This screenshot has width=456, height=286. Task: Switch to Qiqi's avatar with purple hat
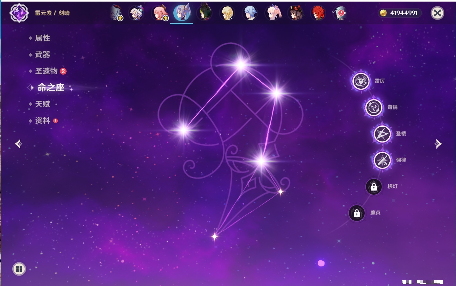pos(137,13)
